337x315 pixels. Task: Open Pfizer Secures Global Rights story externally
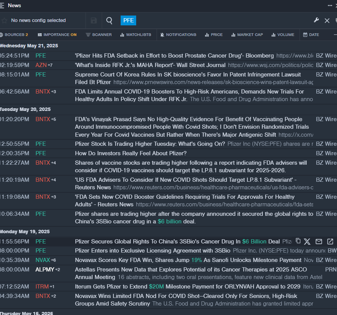click(x=330, y=242)
